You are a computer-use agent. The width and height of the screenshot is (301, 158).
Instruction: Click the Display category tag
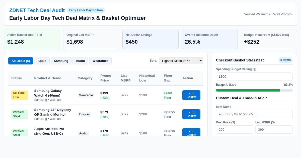(85, 114)
